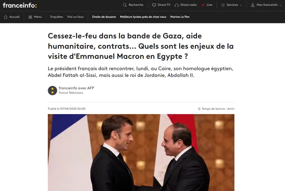Click the reading time clock icon
Screen dimensions: 285x191
tap(199, 109)
